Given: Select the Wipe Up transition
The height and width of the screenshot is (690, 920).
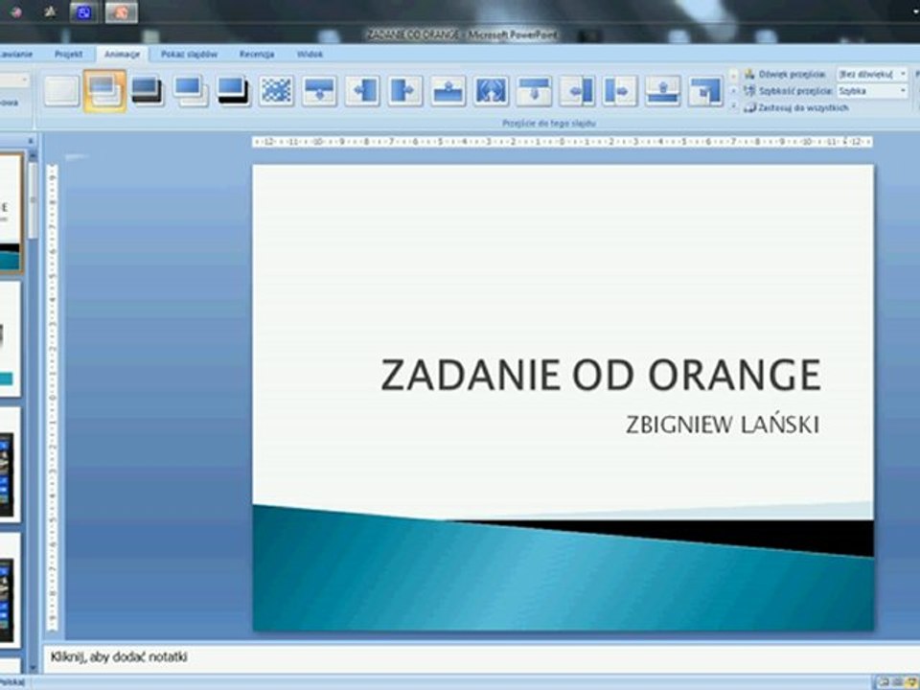Looking at the screenshot, I should pos(448,91).
